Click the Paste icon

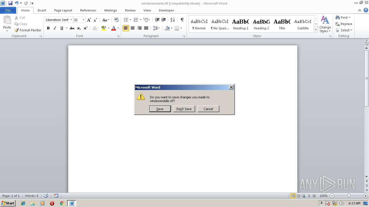tap(7, 21)
